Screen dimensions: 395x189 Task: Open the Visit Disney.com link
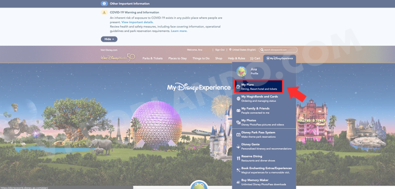pos(109,50)
